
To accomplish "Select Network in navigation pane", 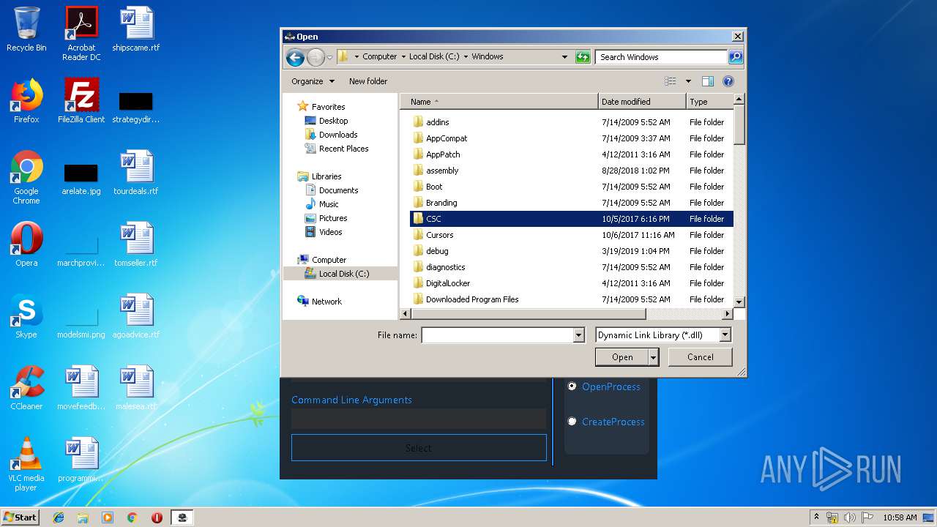I will click(x=326, y=302).
